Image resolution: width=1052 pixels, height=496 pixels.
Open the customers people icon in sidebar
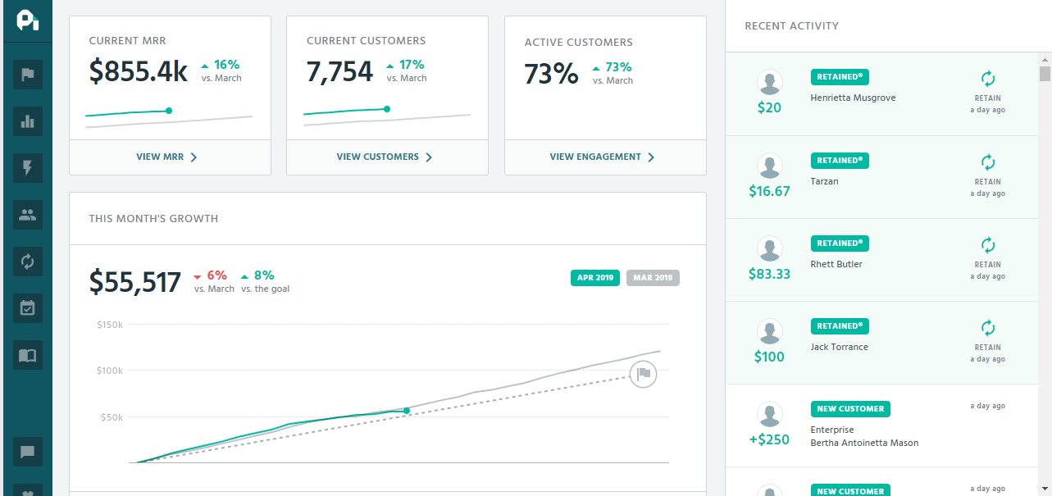pyautogui.click(x=27, y=215)
